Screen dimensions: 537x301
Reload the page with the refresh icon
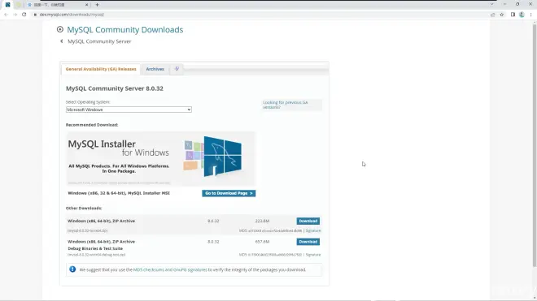tap(24, 15)
